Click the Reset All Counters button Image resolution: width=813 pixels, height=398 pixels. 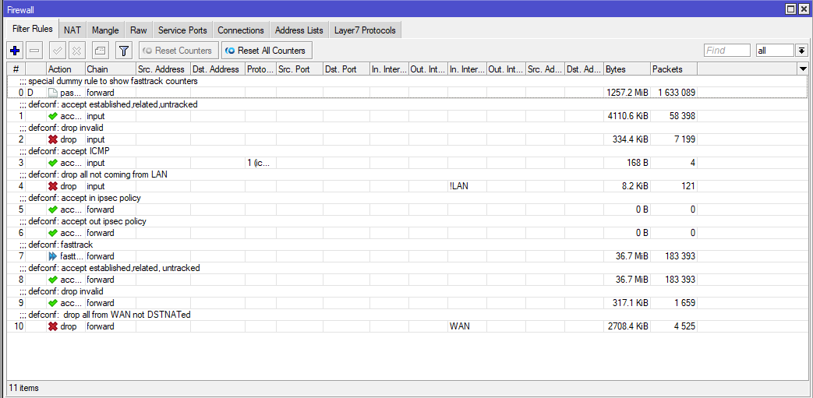click(267, 51)
